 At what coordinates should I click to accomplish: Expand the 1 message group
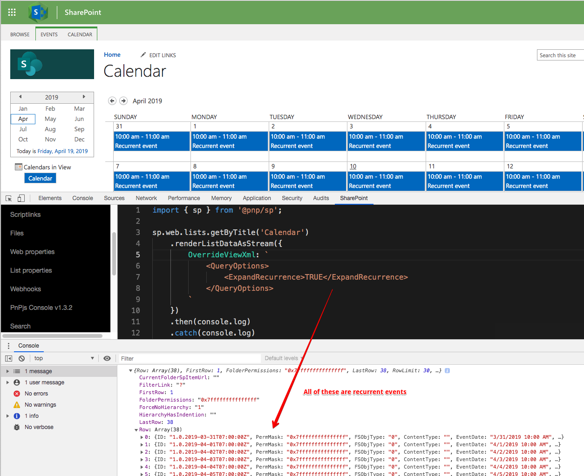[7, 371]
